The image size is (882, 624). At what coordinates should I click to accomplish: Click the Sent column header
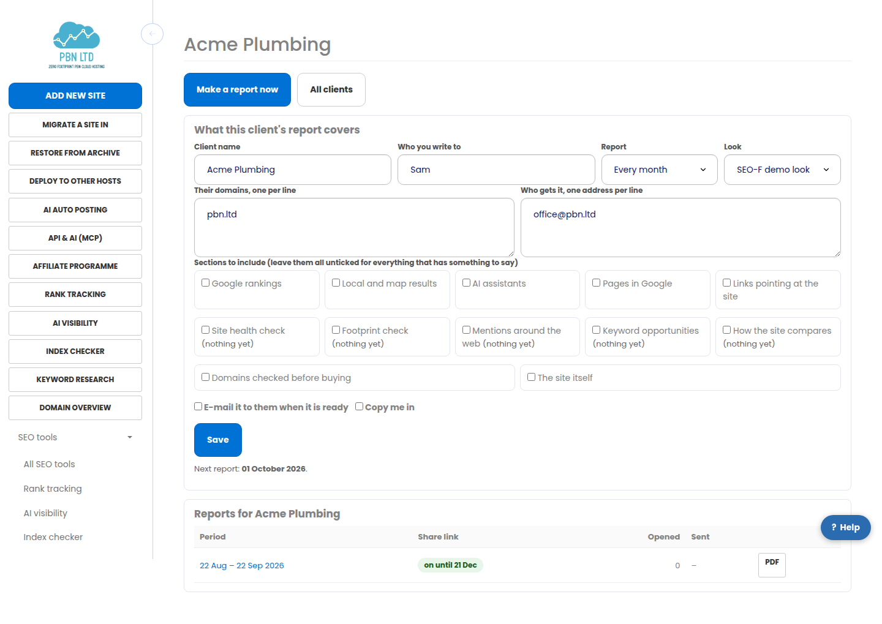[x=700, y=537]
